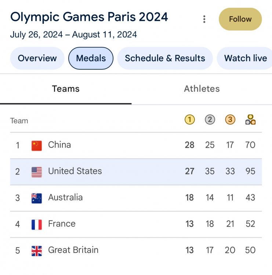
Task: Click the bronze medal column icon
Action: point(230,120)
